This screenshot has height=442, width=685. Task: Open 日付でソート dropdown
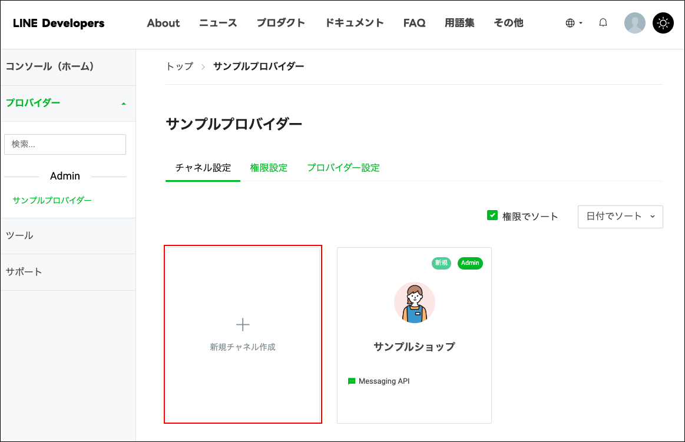pyautogui.click(x=620, y=217)
